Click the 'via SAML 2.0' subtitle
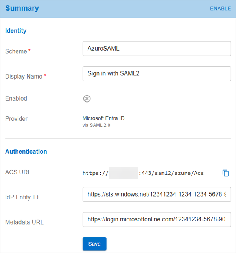The width and height of the screenshot is (236, 253). (96, 125)
